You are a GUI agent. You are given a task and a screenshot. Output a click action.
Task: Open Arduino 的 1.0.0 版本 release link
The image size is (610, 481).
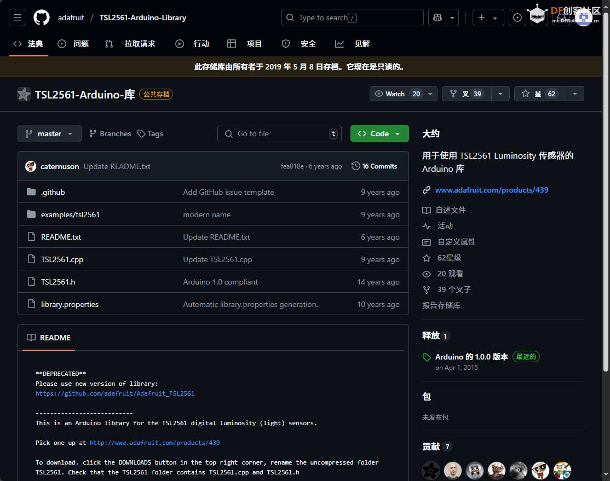click(471, 357)
